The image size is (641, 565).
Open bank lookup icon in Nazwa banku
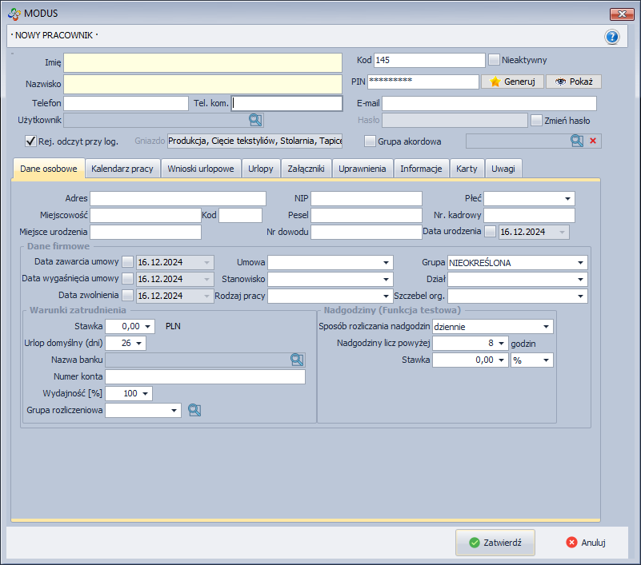297,360
